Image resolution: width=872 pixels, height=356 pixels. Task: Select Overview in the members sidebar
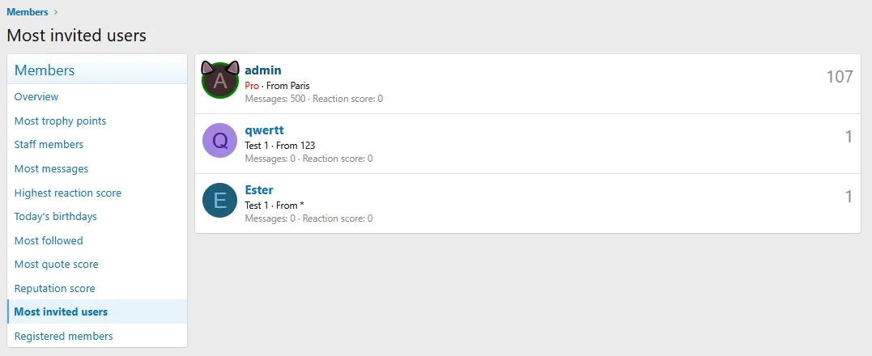point(36,97)
